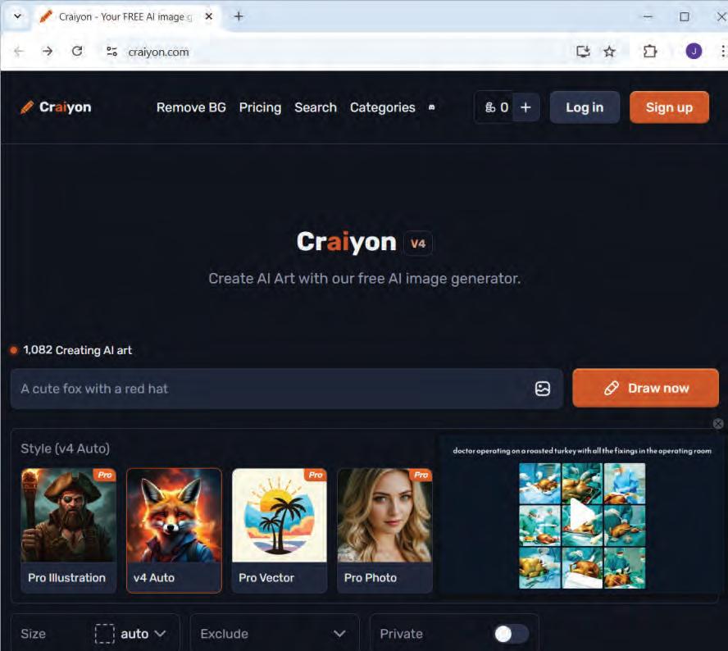
Task: Open the Pricing page
Action: coord(260,107)
